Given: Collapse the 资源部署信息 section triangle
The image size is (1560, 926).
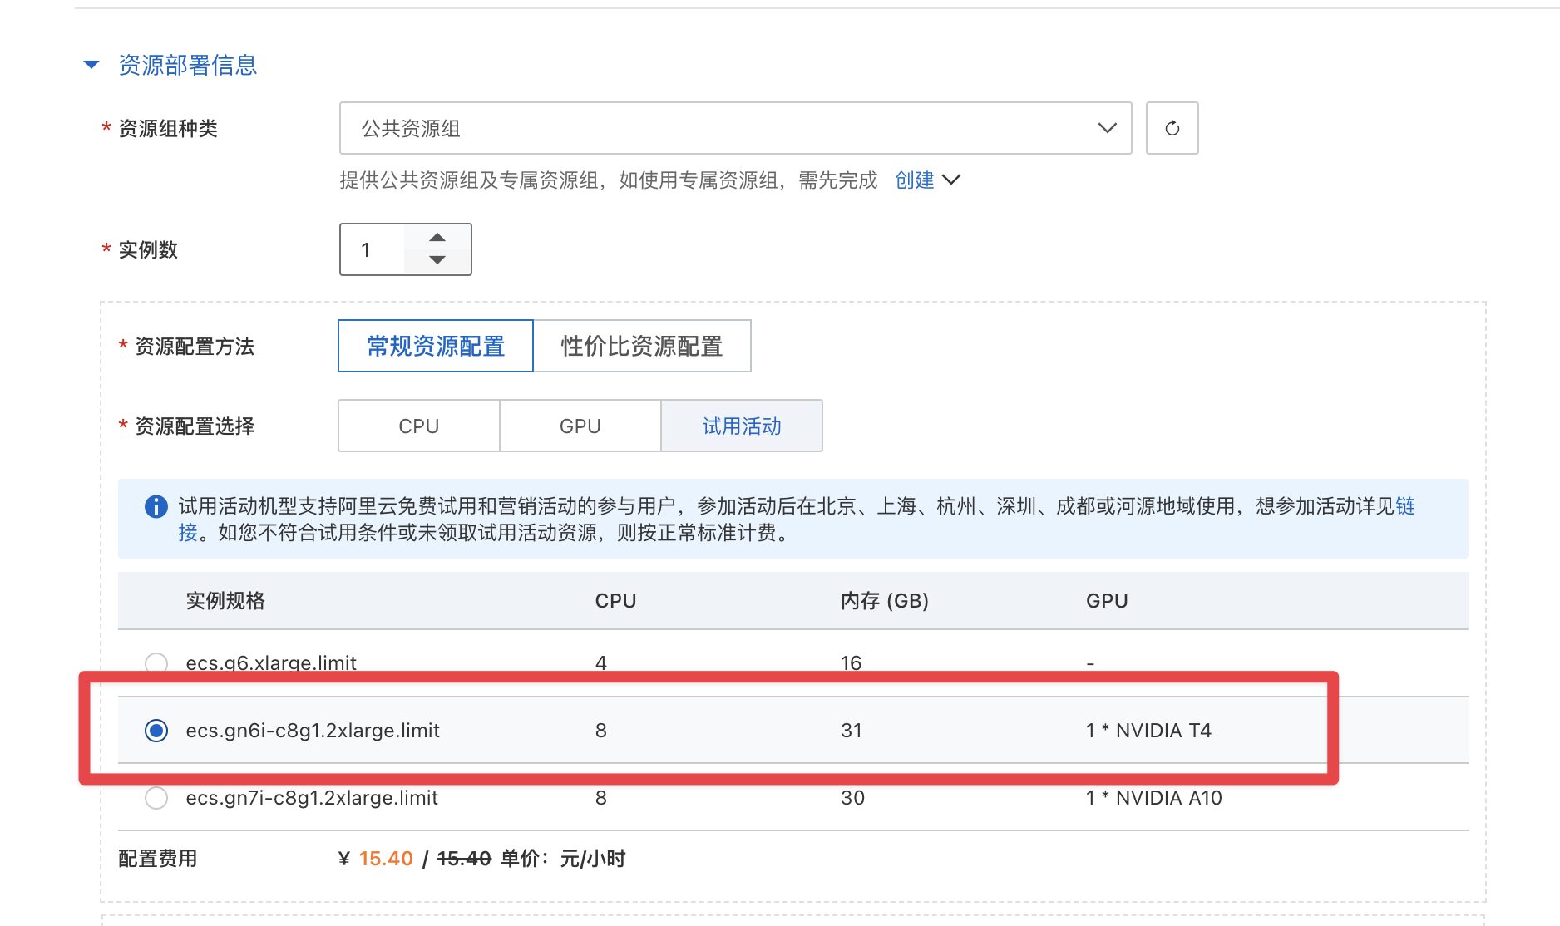Looking at the screenshot, I should pos(91,65).
